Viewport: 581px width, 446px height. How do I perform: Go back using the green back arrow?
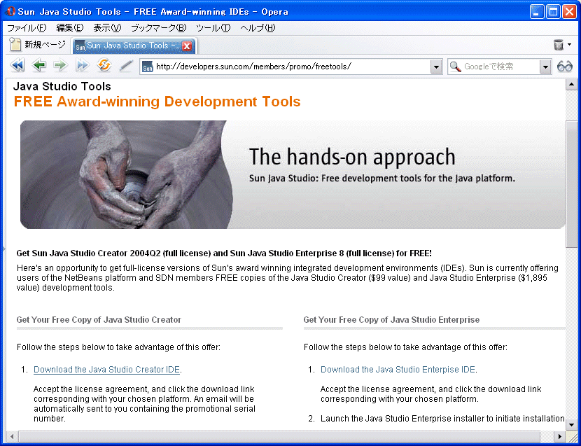click(39, 66)
